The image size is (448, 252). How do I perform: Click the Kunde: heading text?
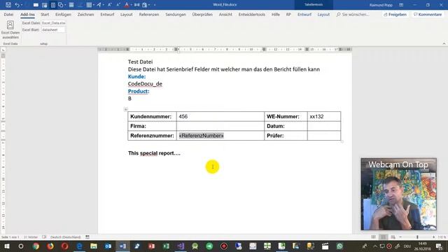point(137,76)
